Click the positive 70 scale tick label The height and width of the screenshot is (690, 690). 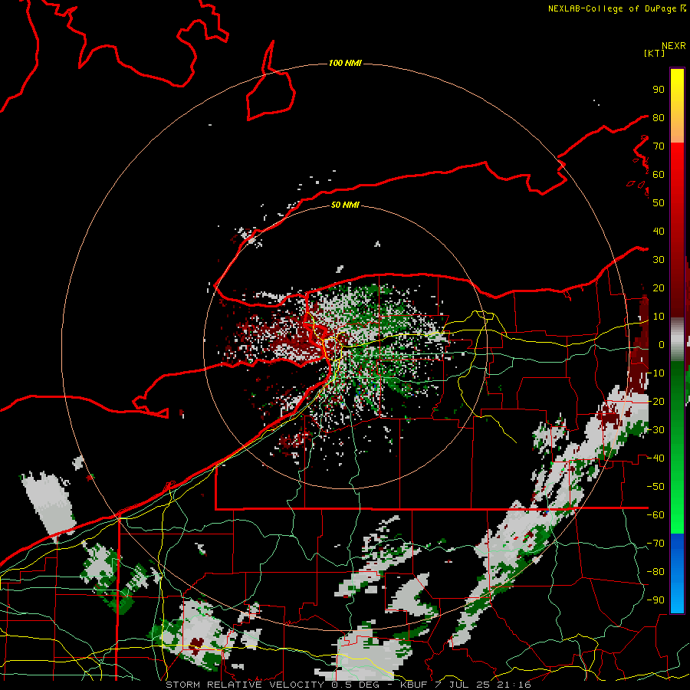(659, 146)
